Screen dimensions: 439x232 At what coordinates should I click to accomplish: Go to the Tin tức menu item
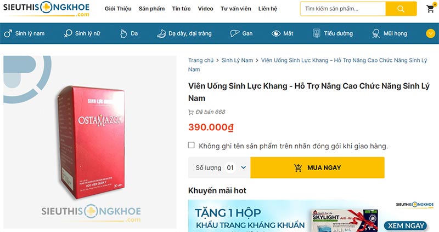coord(181,9)
